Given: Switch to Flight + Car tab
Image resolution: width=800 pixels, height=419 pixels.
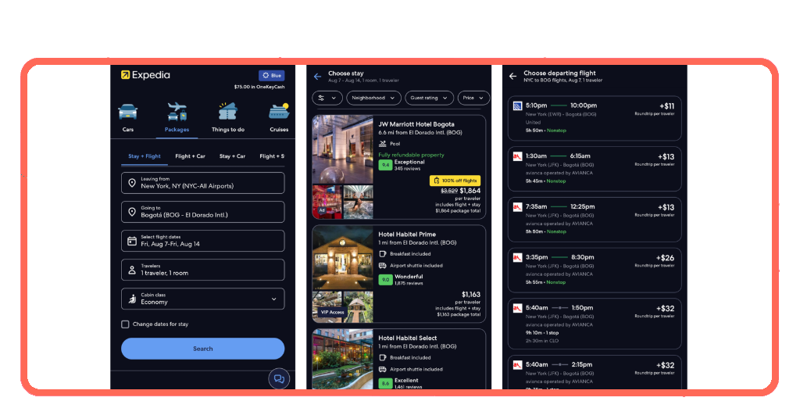Looking at the screenshot, I should (x=190, y=156).
